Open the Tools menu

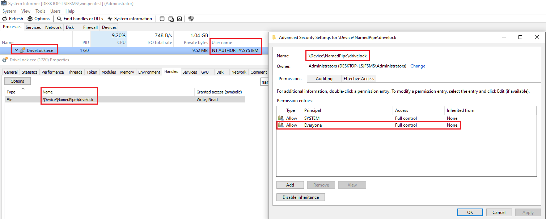coord(40,11)
